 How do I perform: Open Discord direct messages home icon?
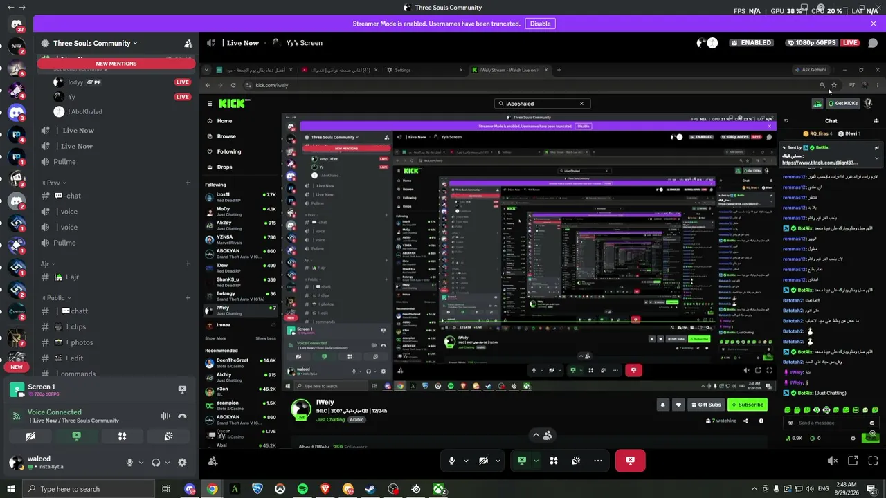point(17,25)
